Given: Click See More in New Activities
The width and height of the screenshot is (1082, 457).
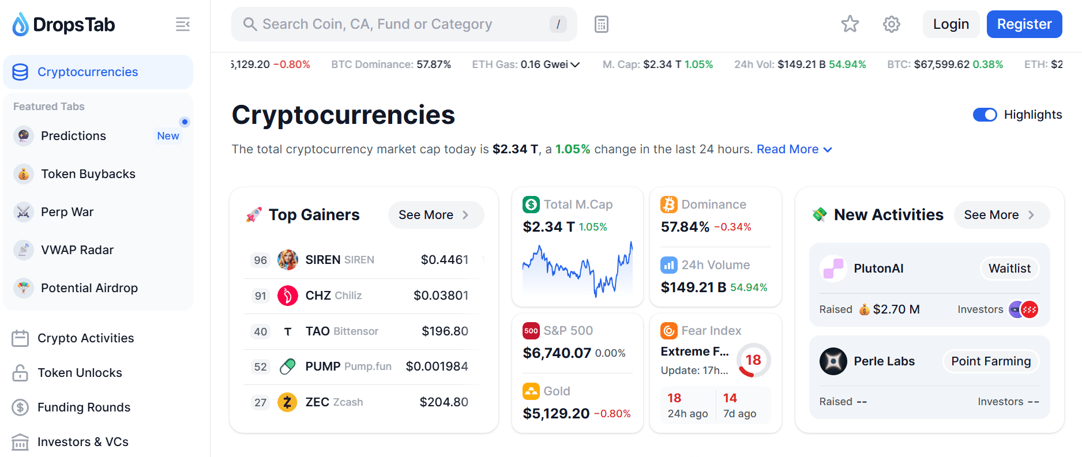Looking at the screenshot, I should (x=1001, y=215).
